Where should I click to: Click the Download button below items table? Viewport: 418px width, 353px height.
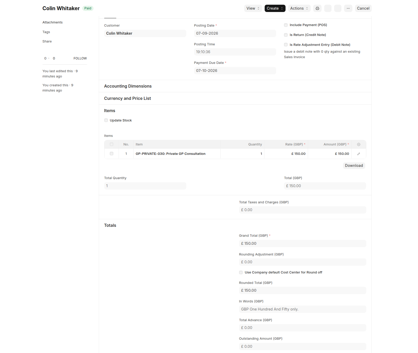point(354,166)
